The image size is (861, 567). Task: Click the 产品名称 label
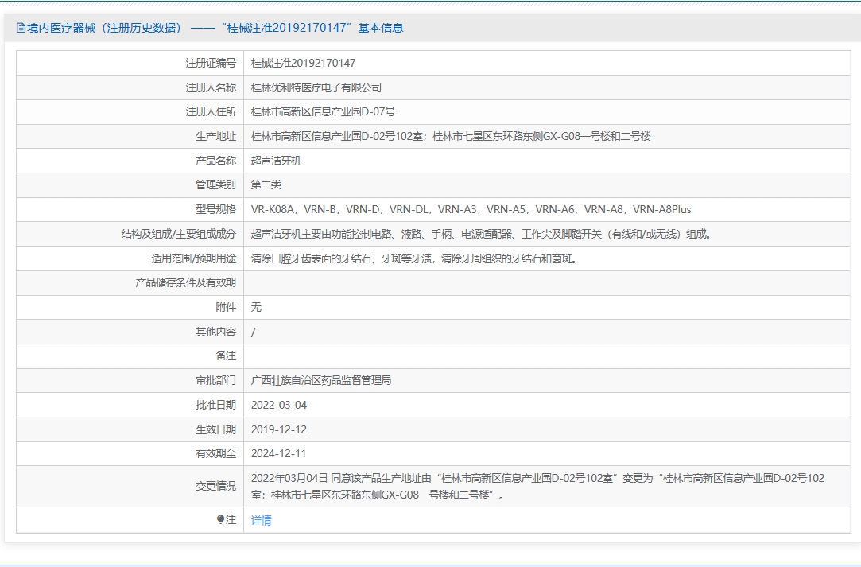pyautogui.click(x=215, y=161)
